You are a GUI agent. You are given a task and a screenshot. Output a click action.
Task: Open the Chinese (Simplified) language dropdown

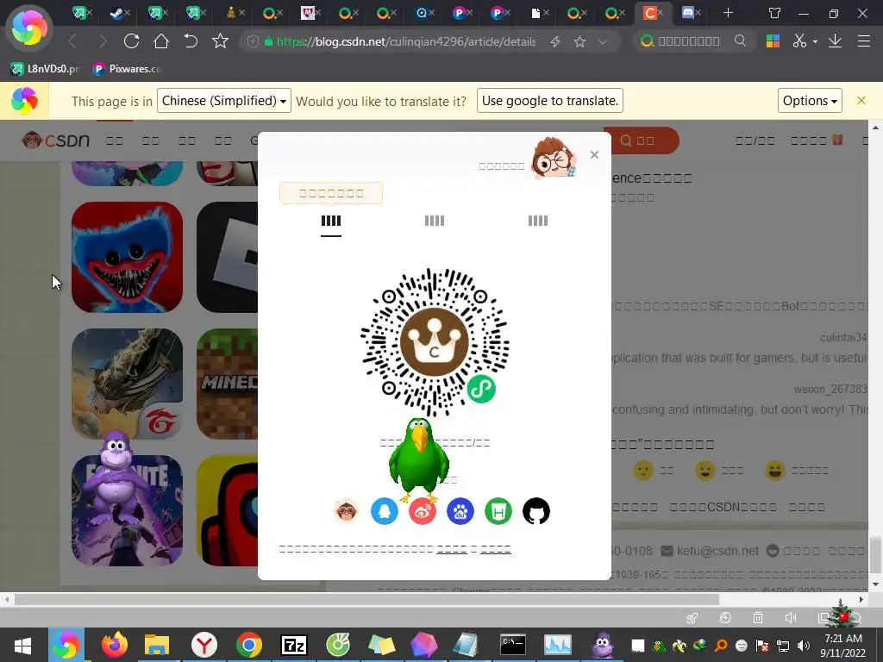(x=224, y=101)
